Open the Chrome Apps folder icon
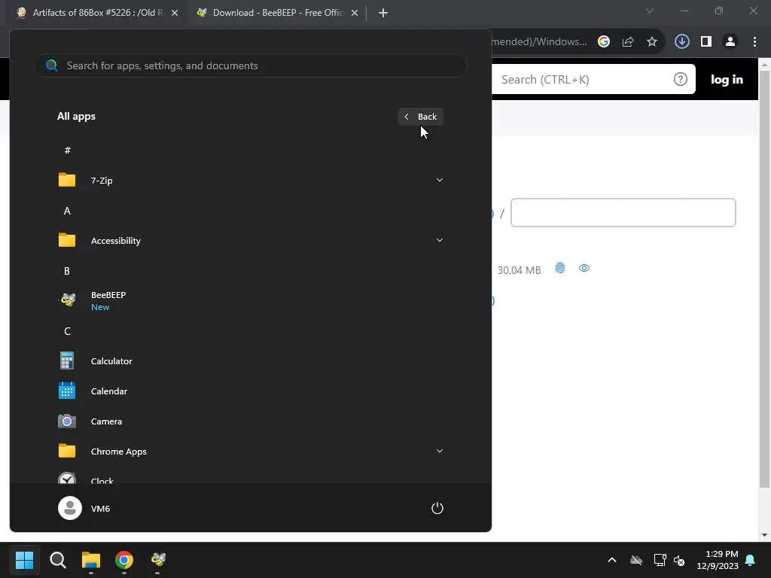771x578 pixels. click(67, 451)
